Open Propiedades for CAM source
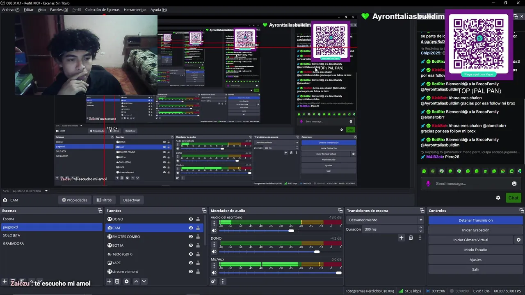The image size is (525, 295). (75, 200)
